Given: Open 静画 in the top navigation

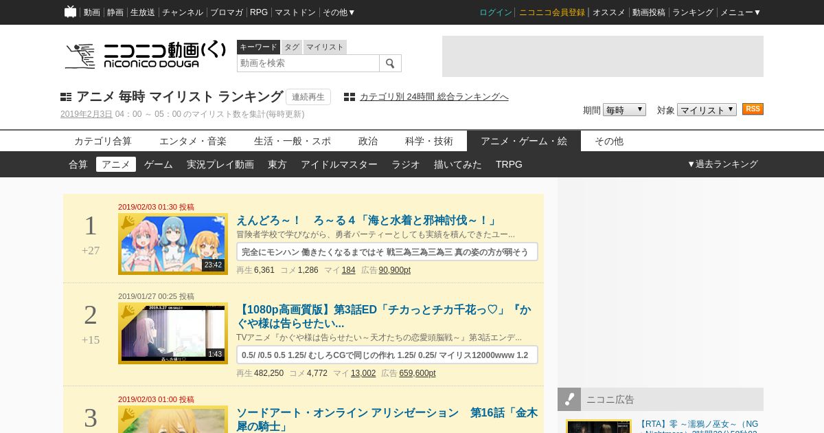Looking at the screenshot, I should click(115, 12).
